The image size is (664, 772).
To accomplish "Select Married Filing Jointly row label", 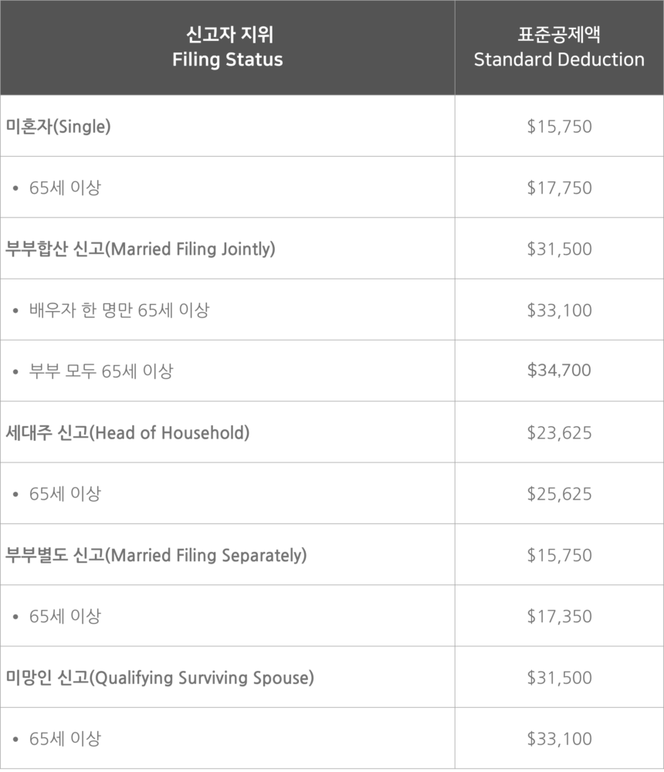I will 141,249.
